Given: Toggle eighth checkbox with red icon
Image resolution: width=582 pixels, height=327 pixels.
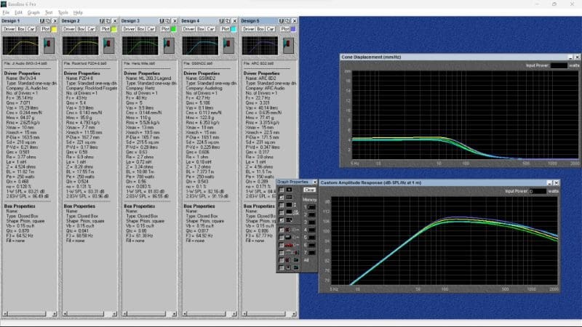Looking at the screenshot, I should pyautogui.click(x=282, y=246).
